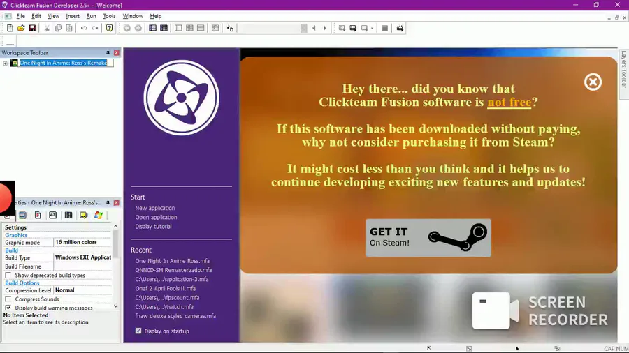Click the Open application link
This screenshot has width=629, height=353.
coord(156,218)
